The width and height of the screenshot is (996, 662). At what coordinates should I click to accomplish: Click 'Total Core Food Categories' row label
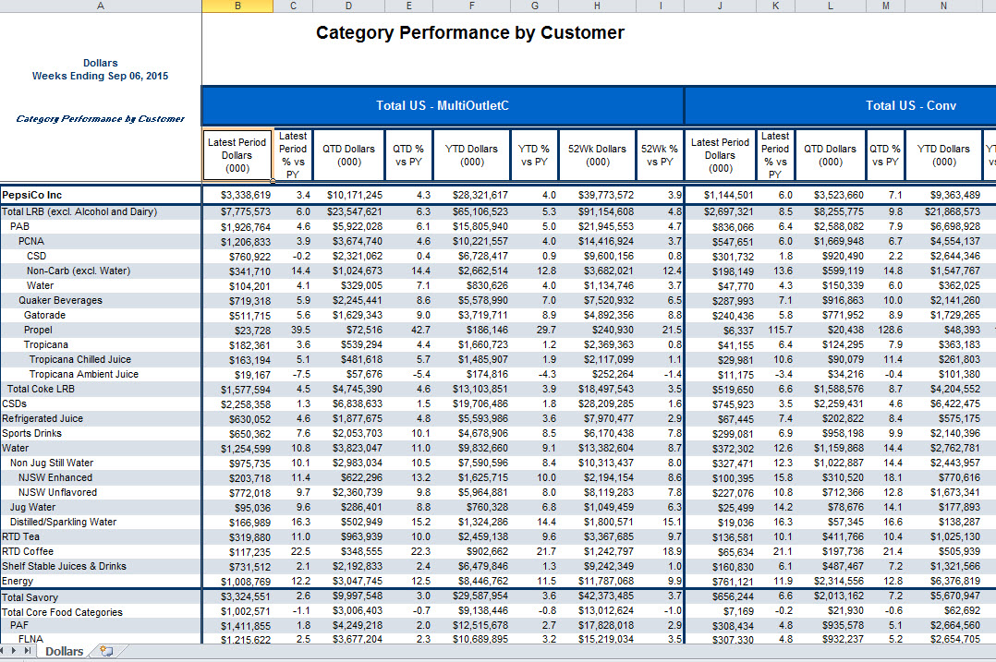[62, 612]
